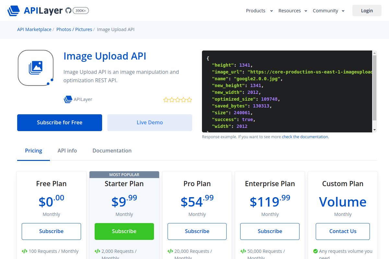Click the "success": true line

(234, 119)
